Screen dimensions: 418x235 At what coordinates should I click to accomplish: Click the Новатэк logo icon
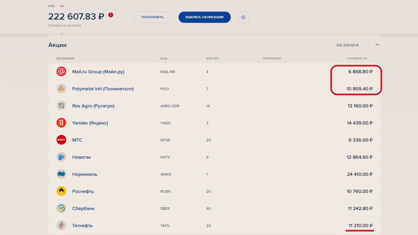pyautogui.click(x=61, y=157)
